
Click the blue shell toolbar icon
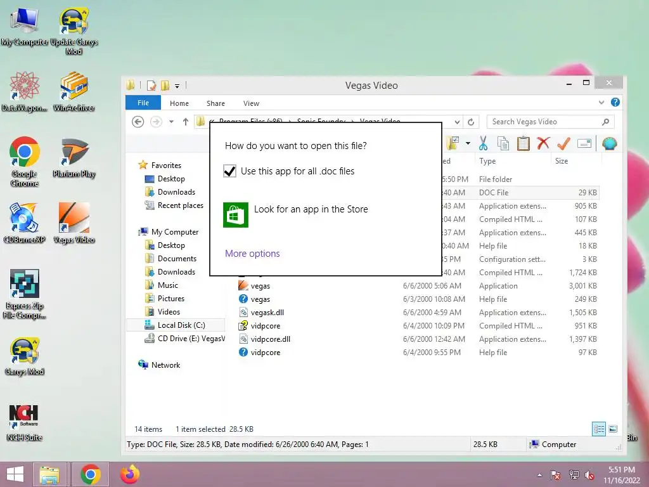[609, 143]
